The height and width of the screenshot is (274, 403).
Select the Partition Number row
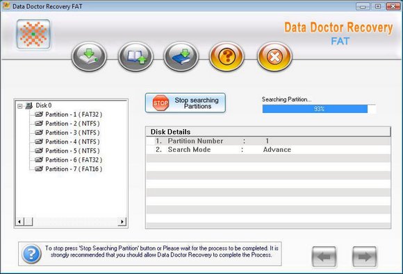click(x=268, y=141)
